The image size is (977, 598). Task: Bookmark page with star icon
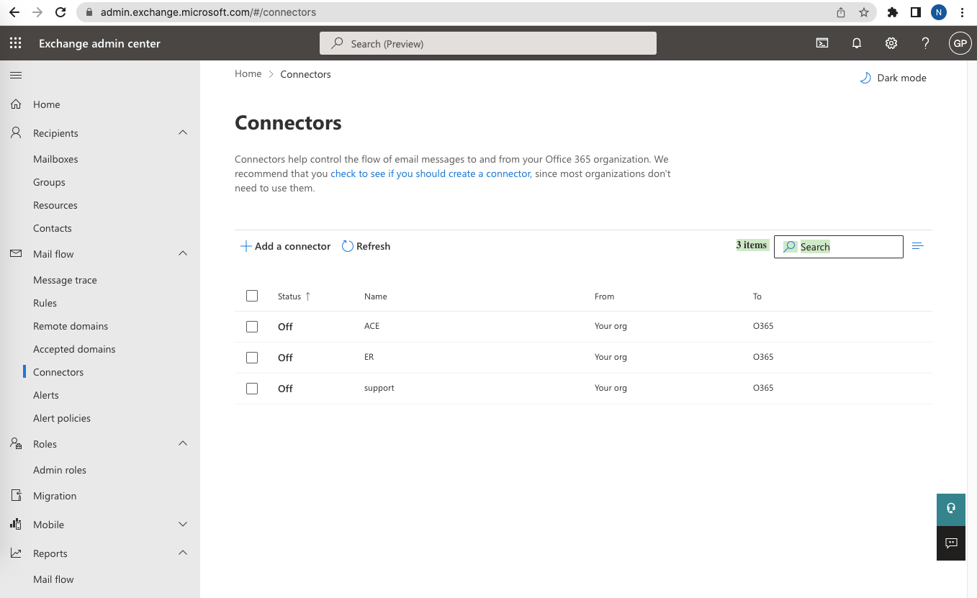864,12
